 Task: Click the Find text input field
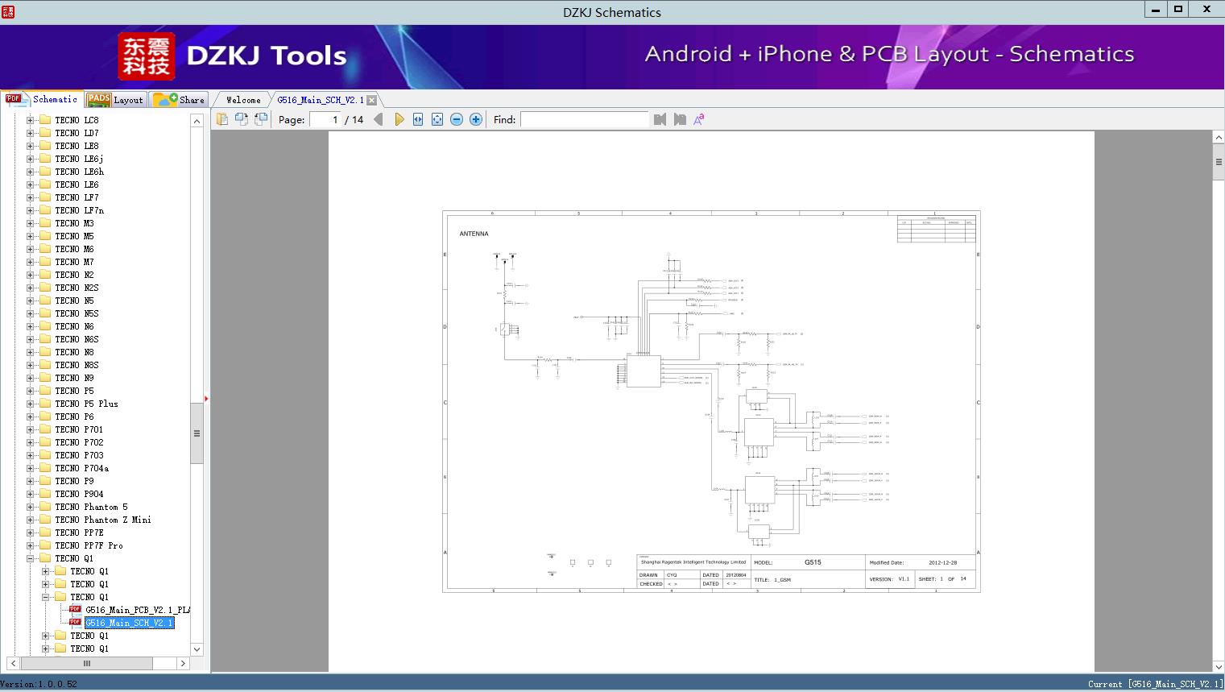point(584,119)
